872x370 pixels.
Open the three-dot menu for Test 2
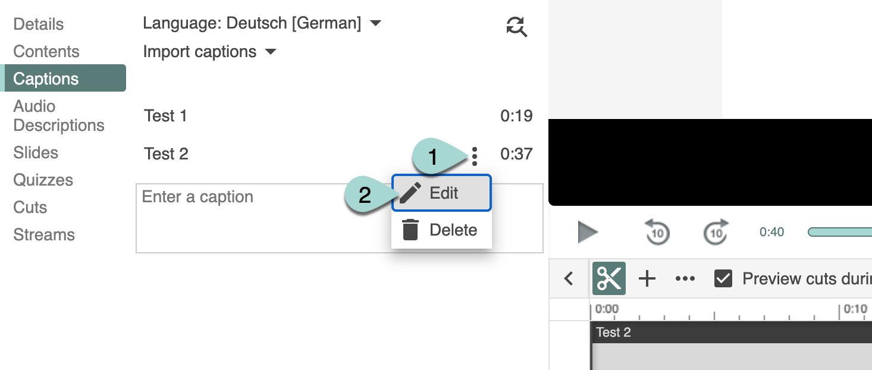coord(474,155)
